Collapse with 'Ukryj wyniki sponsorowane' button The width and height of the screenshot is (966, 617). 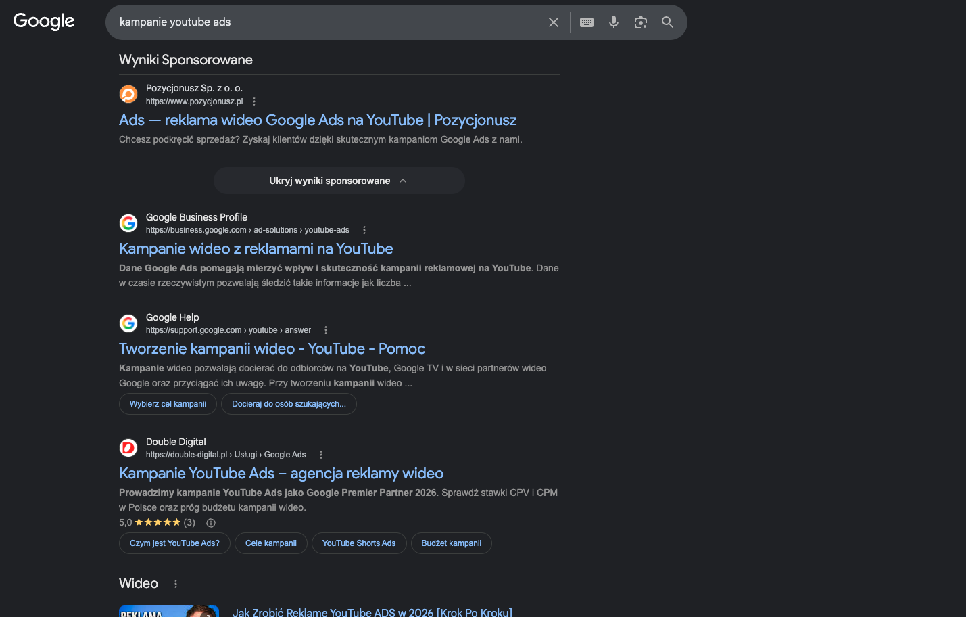339,181
